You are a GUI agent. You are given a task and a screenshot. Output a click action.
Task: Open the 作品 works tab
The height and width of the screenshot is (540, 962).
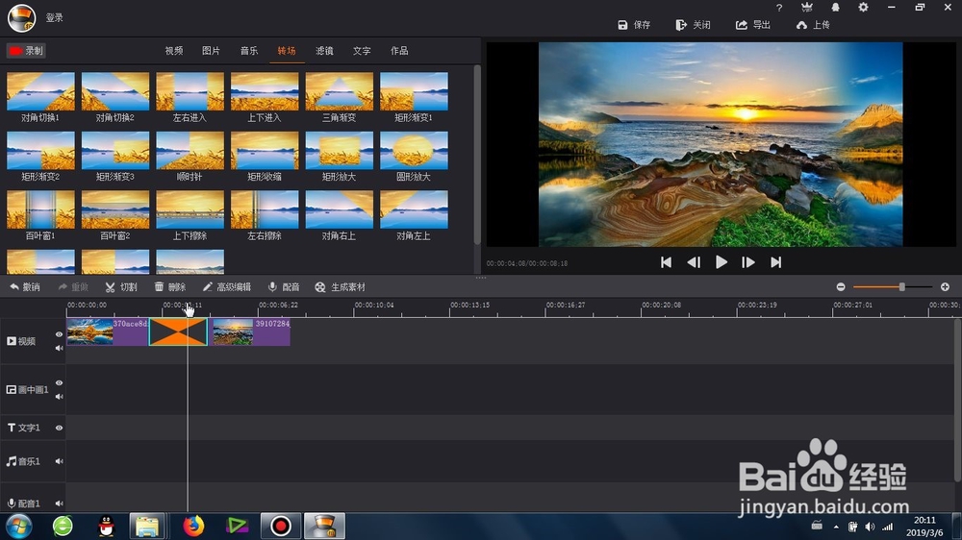point(399,51)
